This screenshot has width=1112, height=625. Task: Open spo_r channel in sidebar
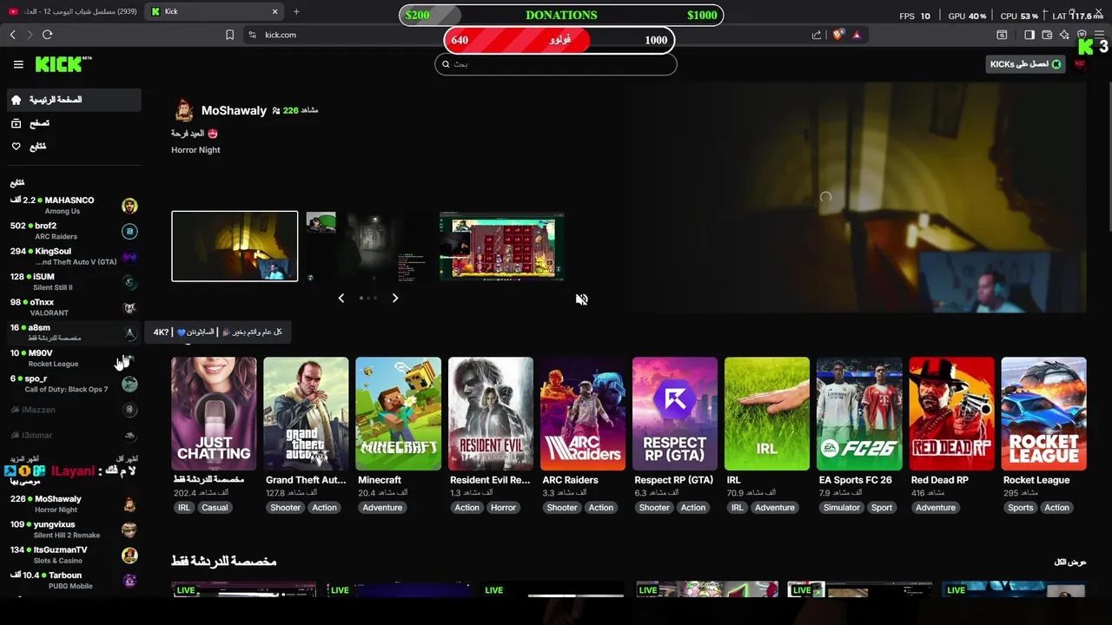click(73, 384)
